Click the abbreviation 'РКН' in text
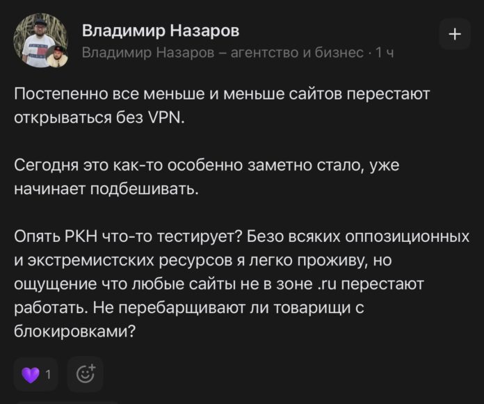This screenshot has width=484, height=404. coord(81,236)
